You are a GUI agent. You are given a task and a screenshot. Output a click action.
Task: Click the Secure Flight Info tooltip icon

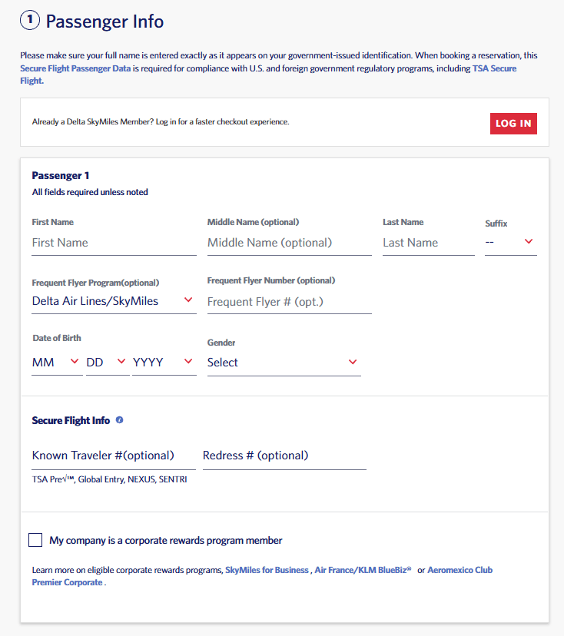point(120,420)
